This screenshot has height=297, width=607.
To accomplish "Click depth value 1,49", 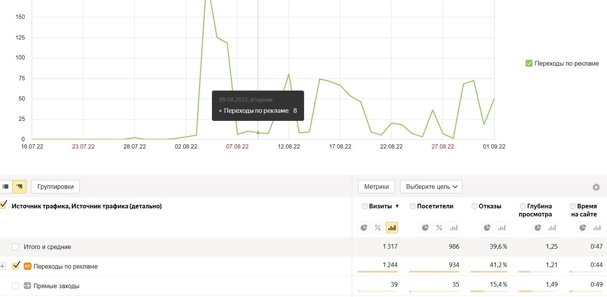I will 552,284.
